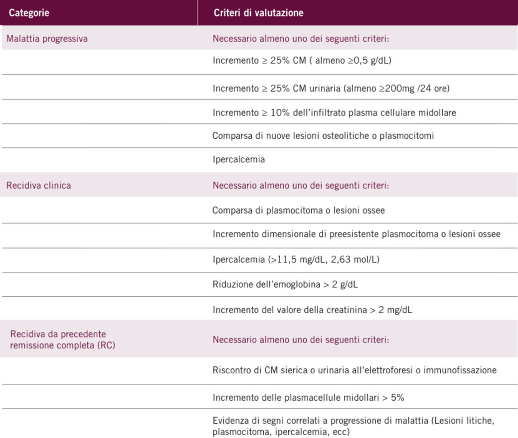This screenshot has width=518, height=438.
Task: Select Recidiva da precedente remissione completa
Action: pos(63,339)
